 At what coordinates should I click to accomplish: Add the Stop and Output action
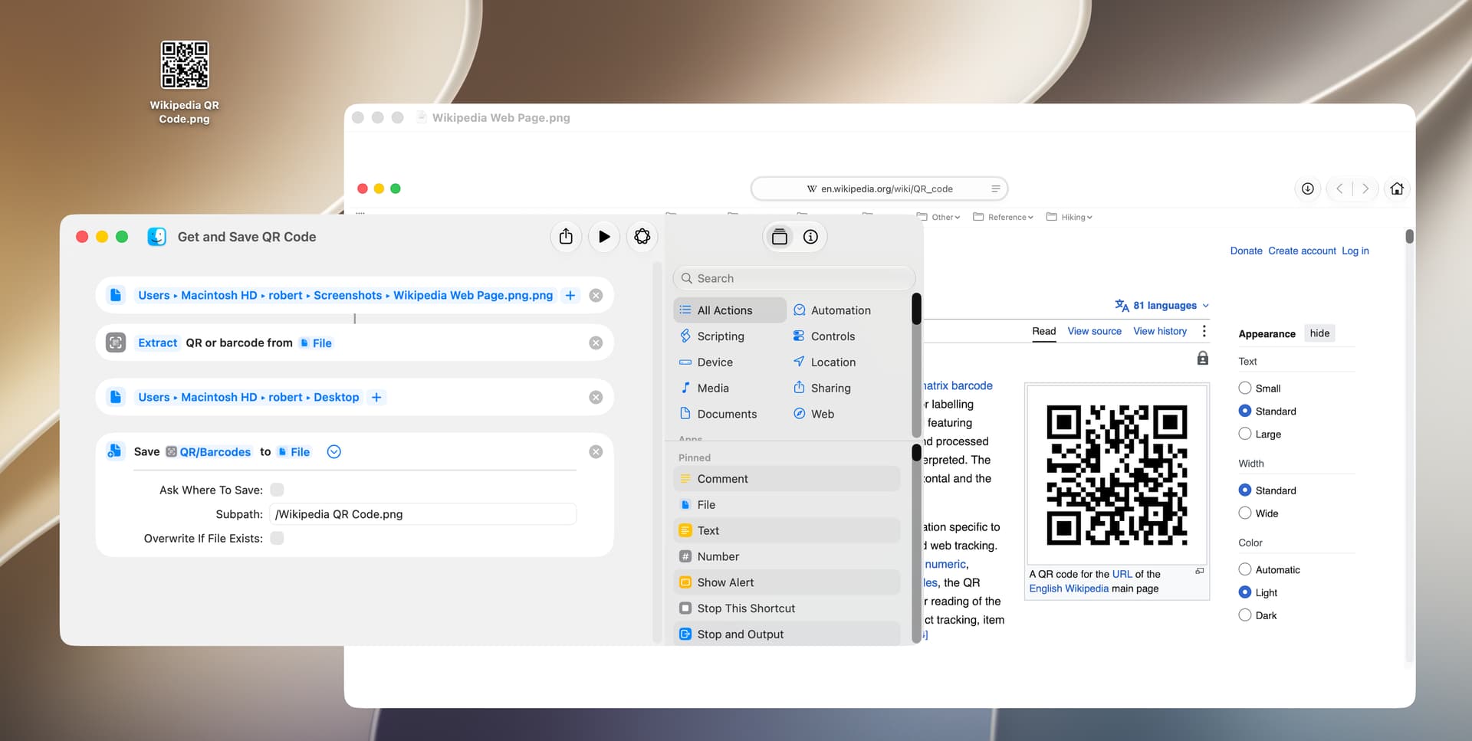pyautogui.click(x=787, y=634)
